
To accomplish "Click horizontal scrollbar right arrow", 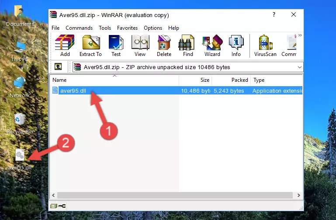I will (298, 196).
